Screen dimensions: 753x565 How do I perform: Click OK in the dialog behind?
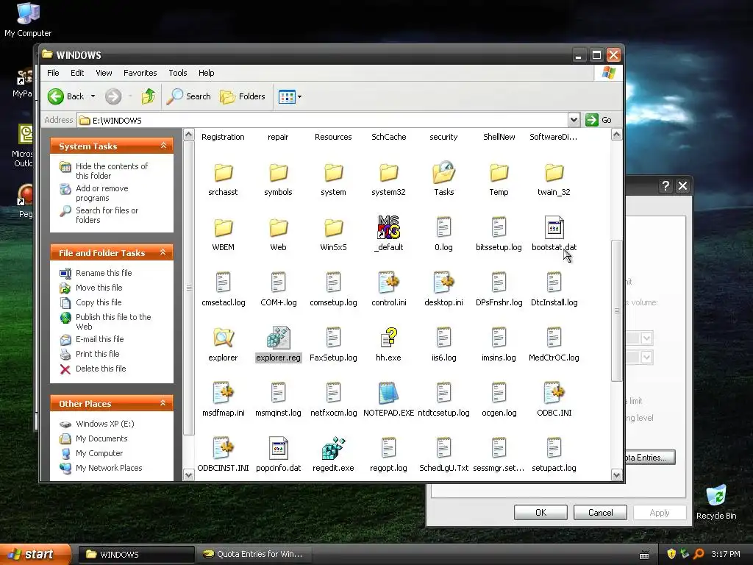[x=540, y=513]
